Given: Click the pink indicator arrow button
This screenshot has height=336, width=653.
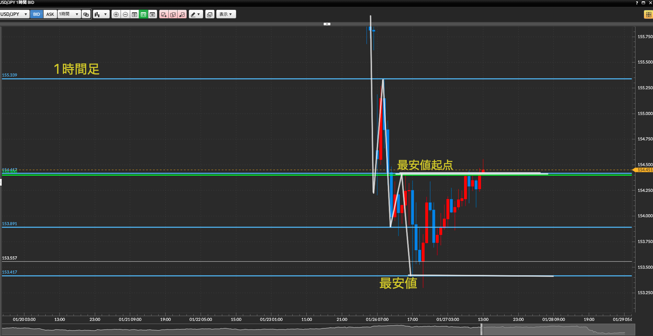Looking at the screenshot, I should click(x=182, y=14).
